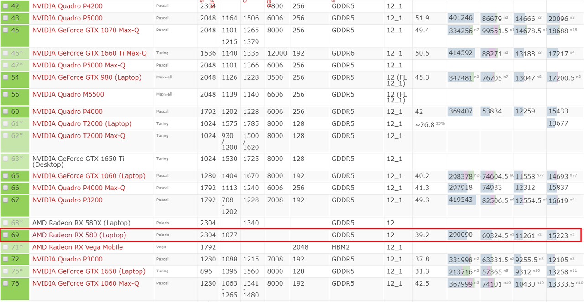Open NVIDIA GeForce GTX 1060 (Laptop) link

point(89,176)
